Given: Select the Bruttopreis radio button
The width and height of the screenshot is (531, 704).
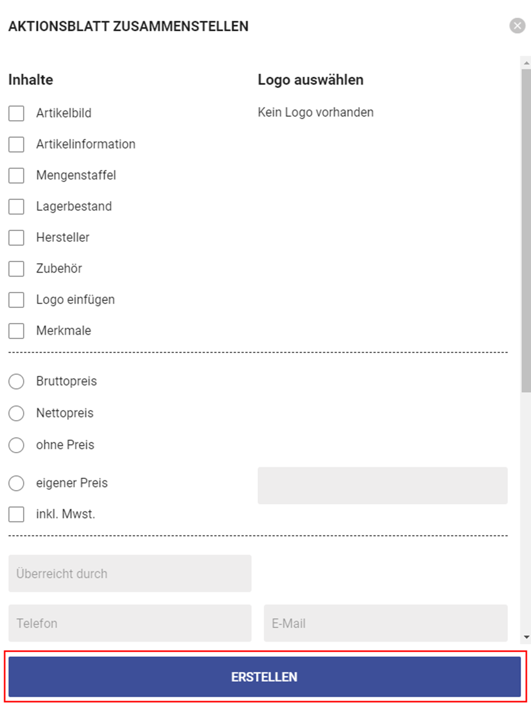Looking at the screenshot, I should tap(16, 382).
